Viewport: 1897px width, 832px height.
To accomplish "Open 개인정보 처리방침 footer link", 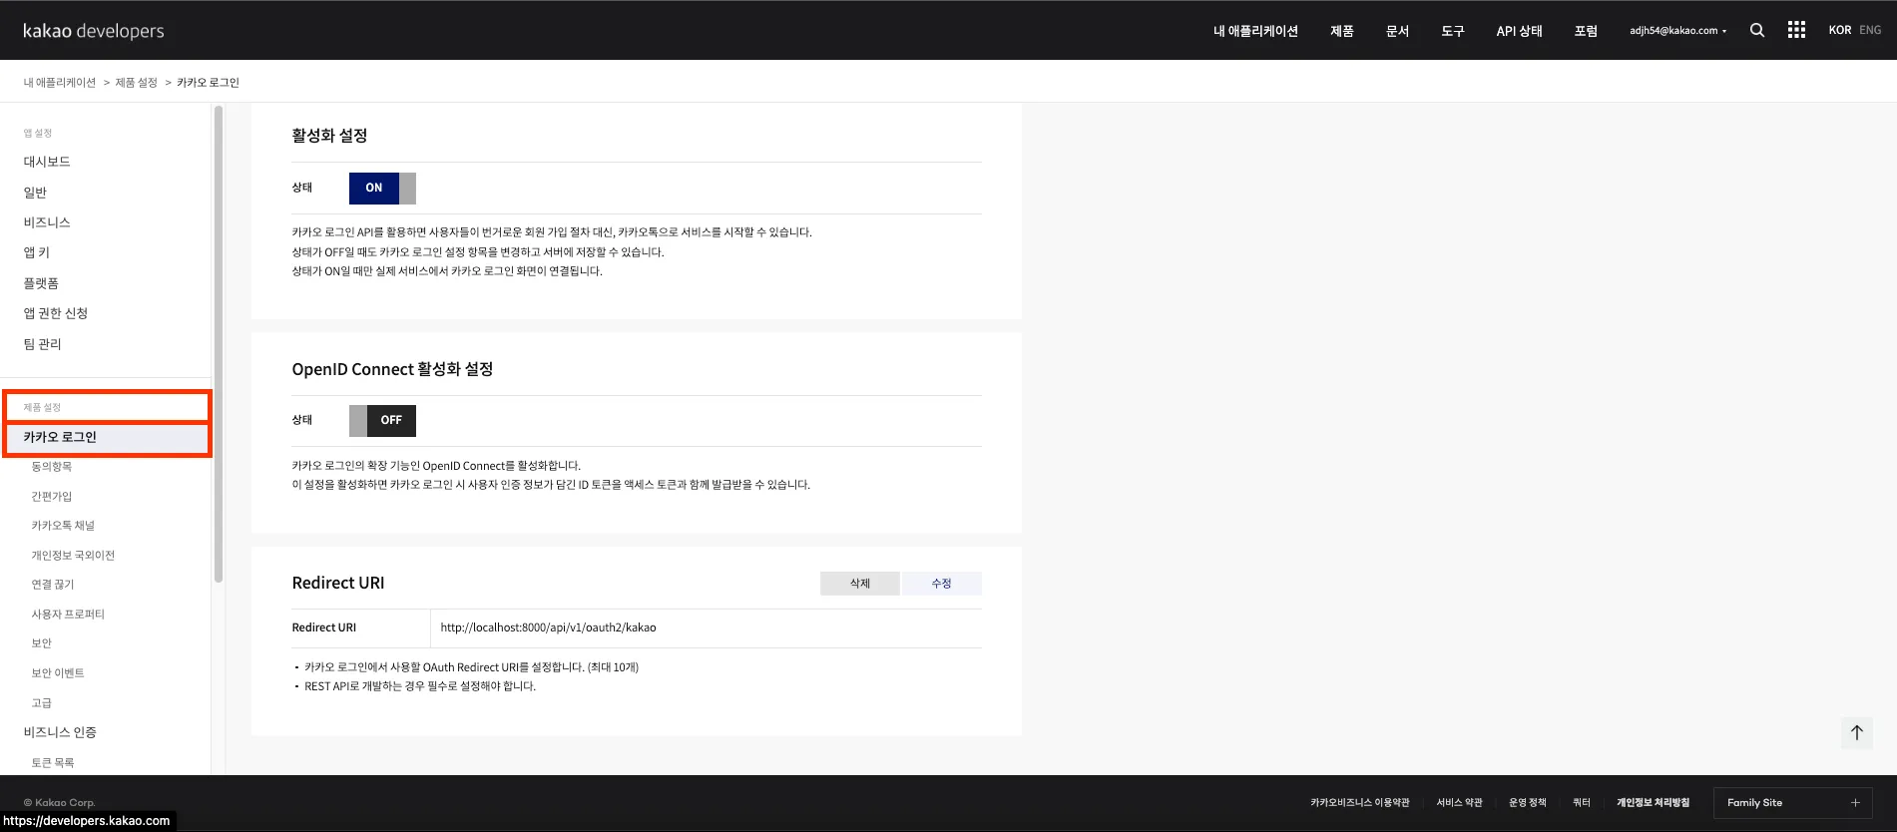I will 1654,803.
